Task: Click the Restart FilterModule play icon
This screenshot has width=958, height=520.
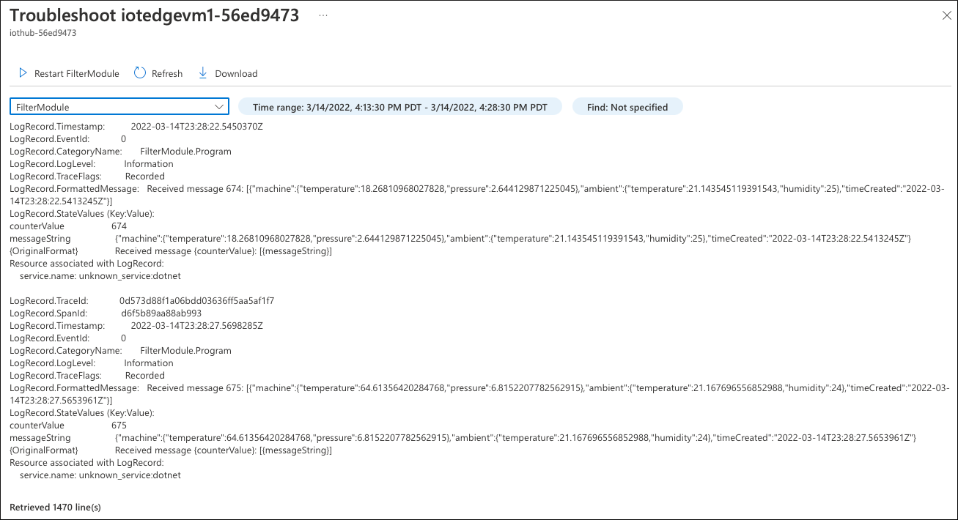Action: tap(23, 73)
